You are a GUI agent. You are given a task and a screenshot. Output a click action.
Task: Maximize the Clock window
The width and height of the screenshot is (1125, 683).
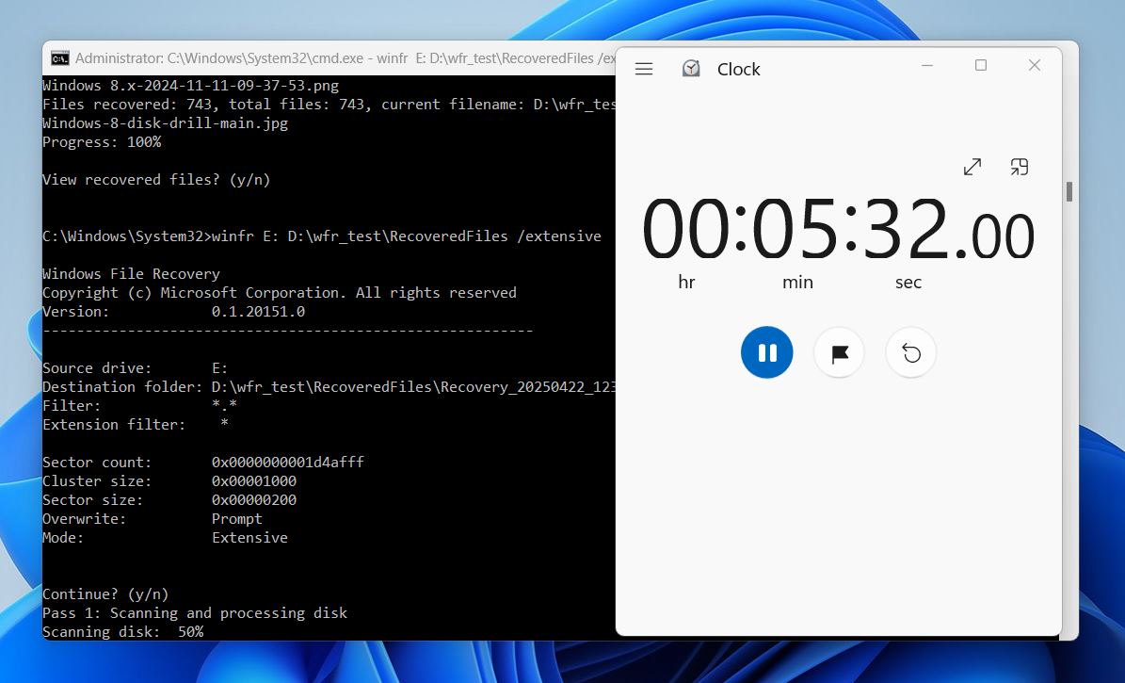pyautogui.click(x=981, y=65)
